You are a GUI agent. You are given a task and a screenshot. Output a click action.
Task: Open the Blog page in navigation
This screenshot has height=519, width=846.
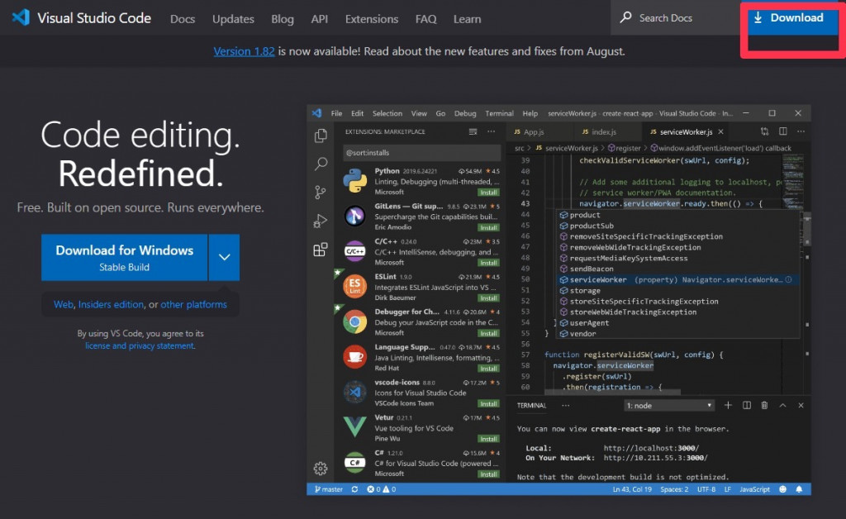point(283,19)
